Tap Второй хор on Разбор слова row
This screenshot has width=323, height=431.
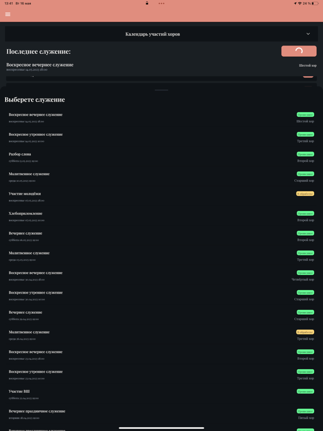306,161
